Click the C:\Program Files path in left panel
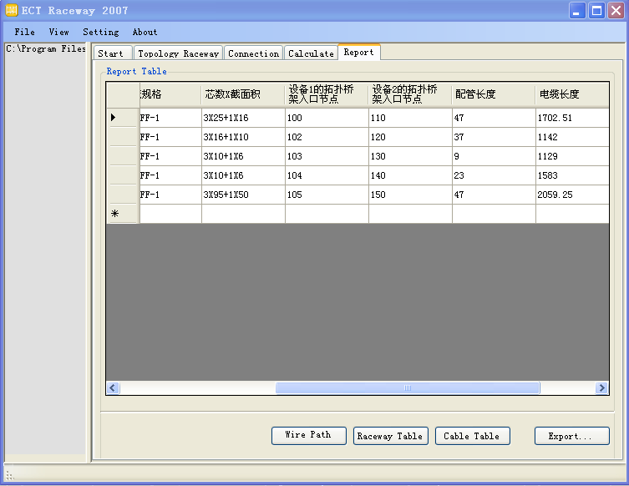 pyautogui.click(x=46, y=49)
